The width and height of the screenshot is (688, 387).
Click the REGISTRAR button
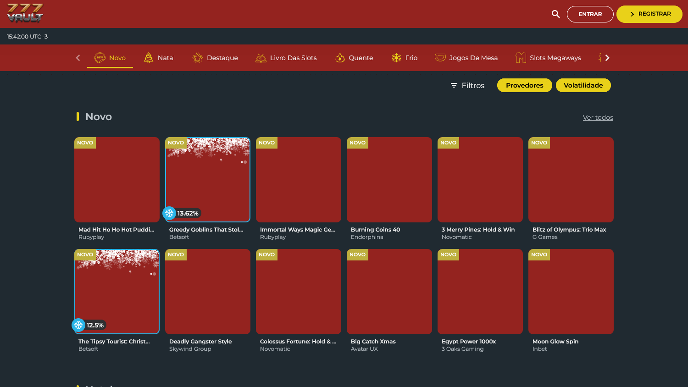point(649,14)
